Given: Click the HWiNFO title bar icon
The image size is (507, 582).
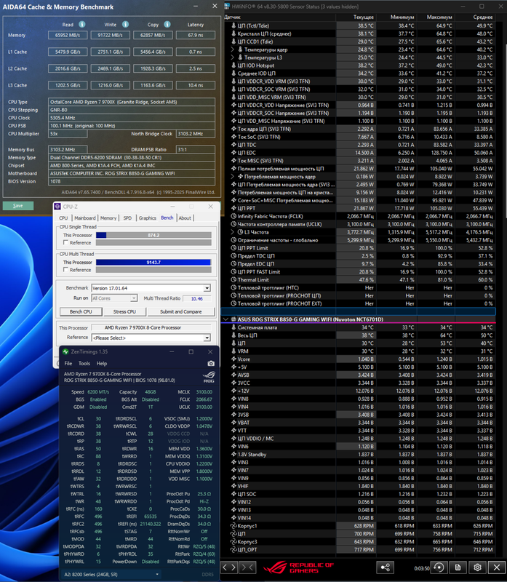Looking at the screenshot, I should coord(227,7).
